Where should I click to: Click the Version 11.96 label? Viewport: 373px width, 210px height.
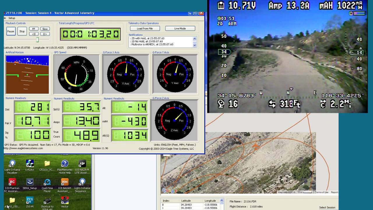pos(100,148)
